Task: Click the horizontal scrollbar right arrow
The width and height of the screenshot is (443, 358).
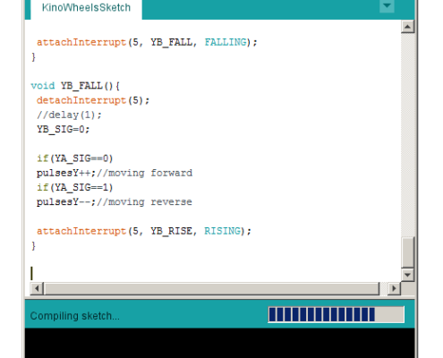Action: (394, 288)
